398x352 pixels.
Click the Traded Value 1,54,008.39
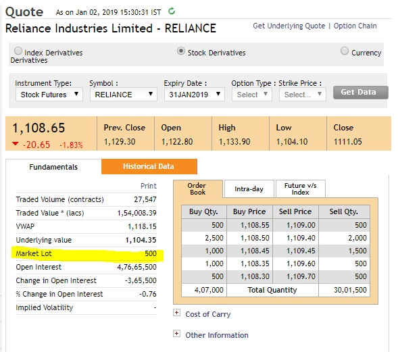click(x=136, y=213)
